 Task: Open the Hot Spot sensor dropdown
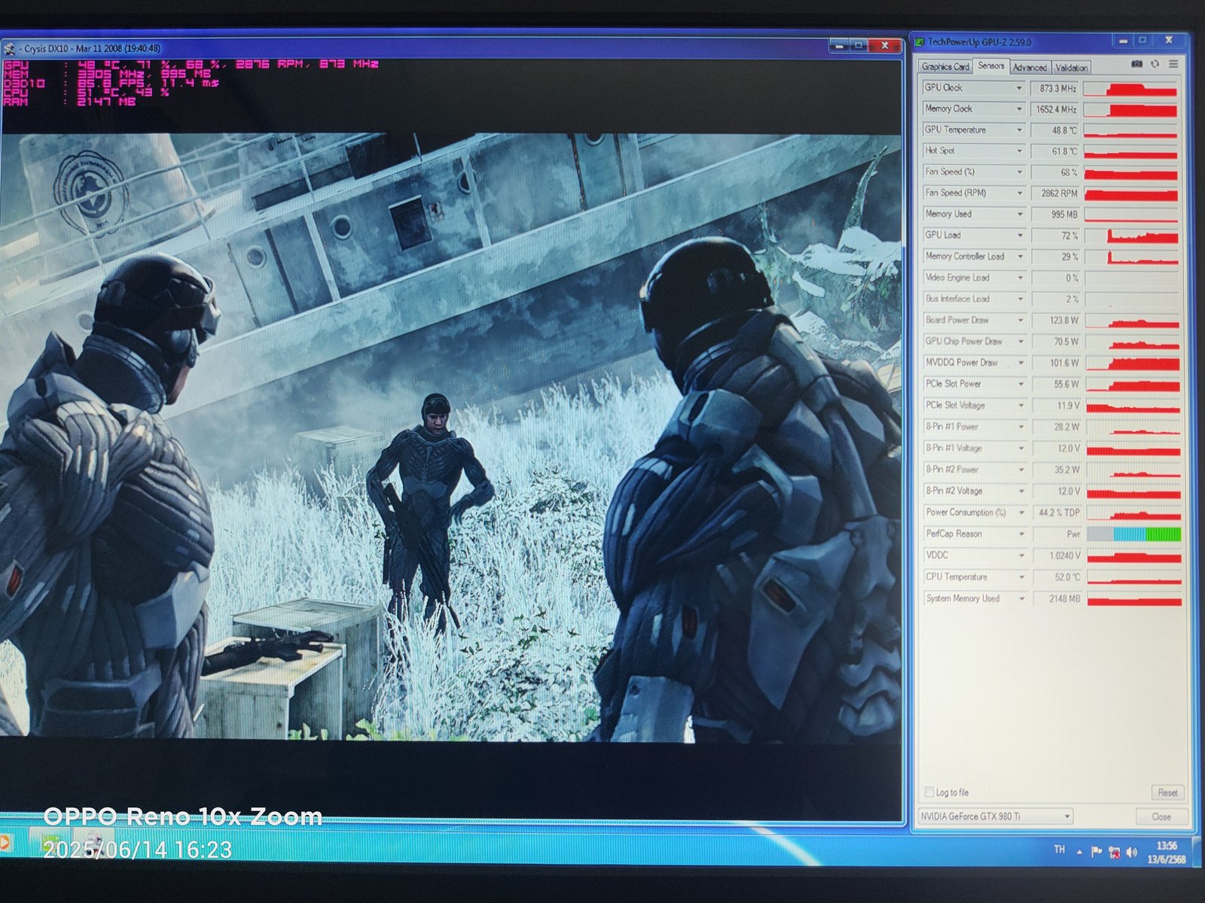click(x=1020, y=151)
